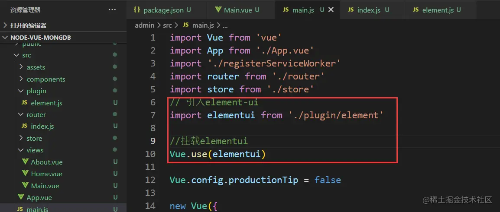Click the Vue icon beside Home.vue
Viewport: 500px width, 212px height.
click(x=25, y=174)
